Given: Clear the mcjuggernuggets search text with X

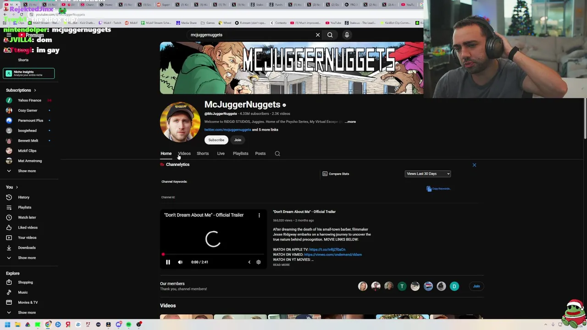Looking at the screenshot, I should (317, 35).
